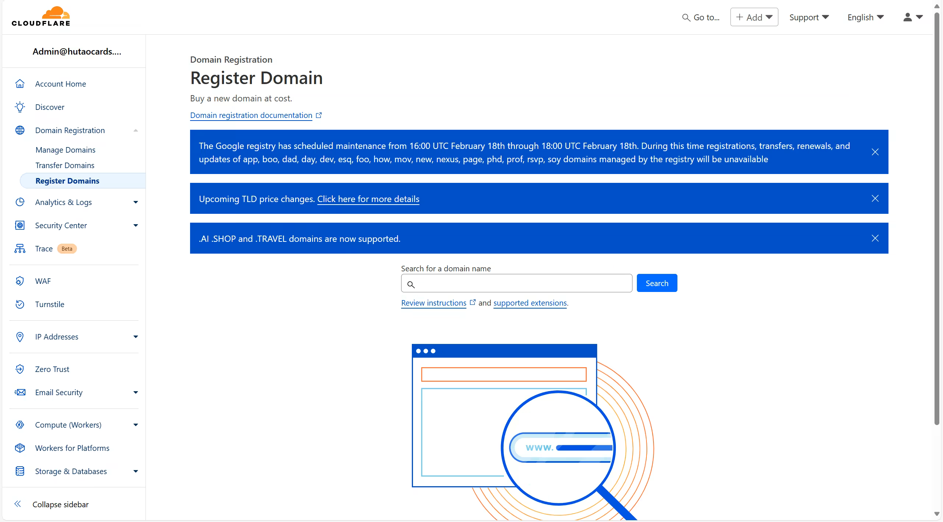Screen dimensions: 943x522
Task: Open the Support menu
Action: (809, 17)
